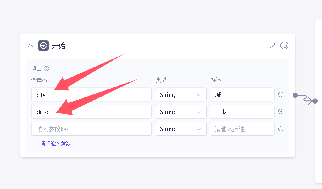Open the question mark help icon next to 输出
The image size is (322, 189).
47,68
